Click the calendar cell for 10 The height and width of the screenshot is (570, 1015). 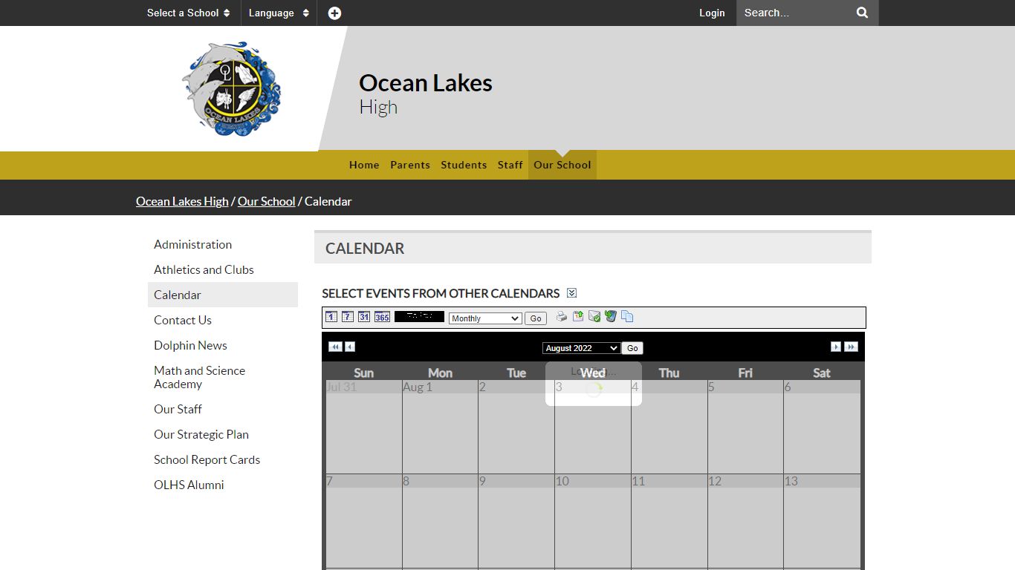(x=593, y=521)
